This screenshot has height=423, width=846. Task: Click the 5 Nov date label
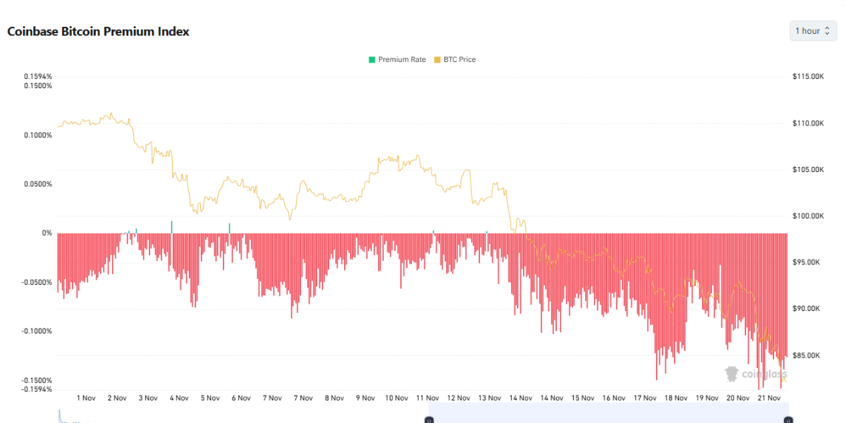pos(210,398)
